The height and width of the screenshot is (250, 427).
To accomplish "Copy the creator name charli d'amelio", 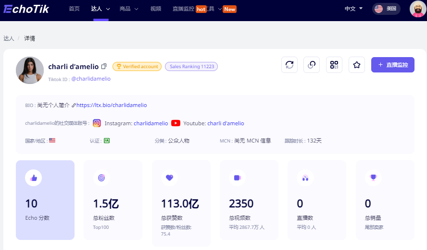I will click(x=103, y=67).
